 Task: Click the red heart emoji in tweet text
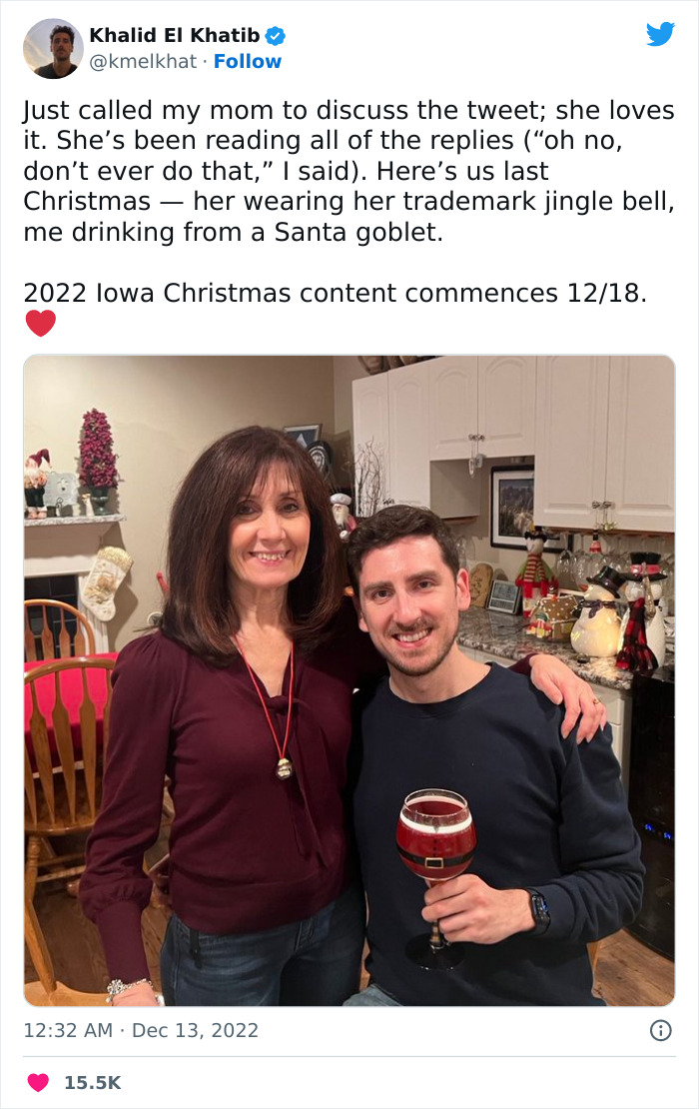pos(39,325)
